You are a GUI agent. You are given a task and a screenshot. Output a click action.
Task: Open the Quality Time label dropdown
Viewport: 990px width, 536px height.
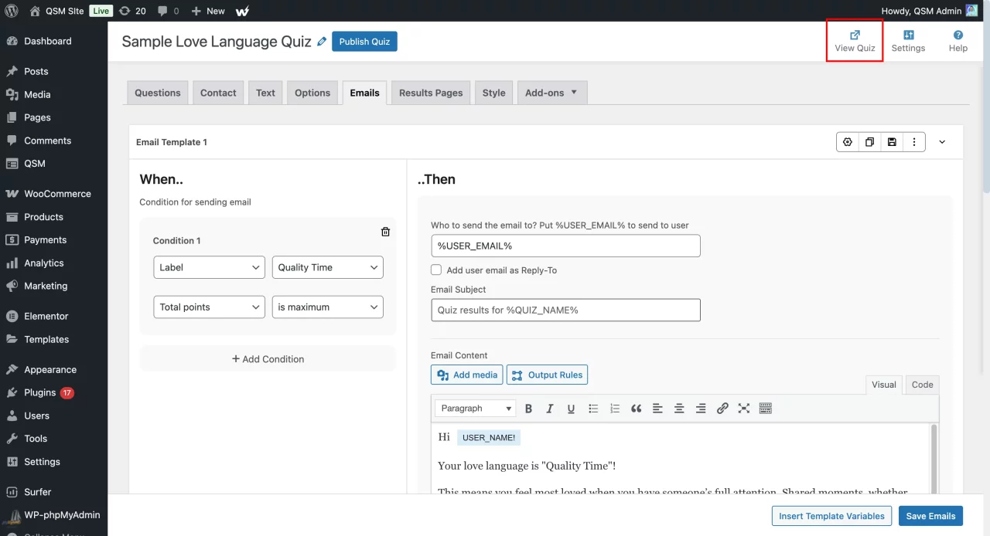pos(327,266)
